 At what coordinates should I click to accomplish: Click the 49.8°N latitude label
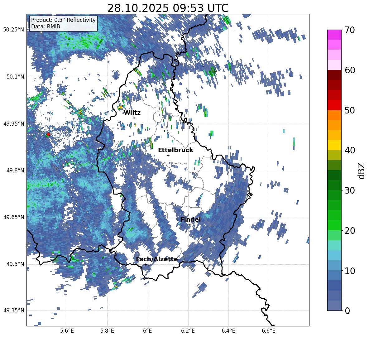(15, 171)
